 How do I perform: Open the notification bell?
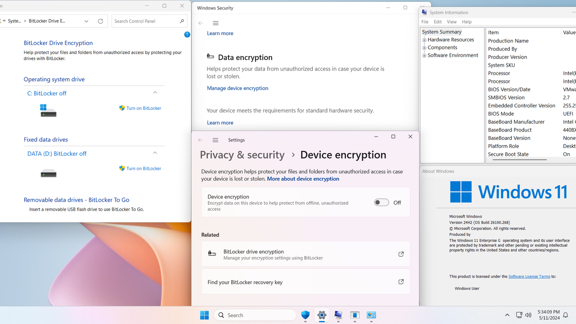pyautogui.click(x=566, y=315)
